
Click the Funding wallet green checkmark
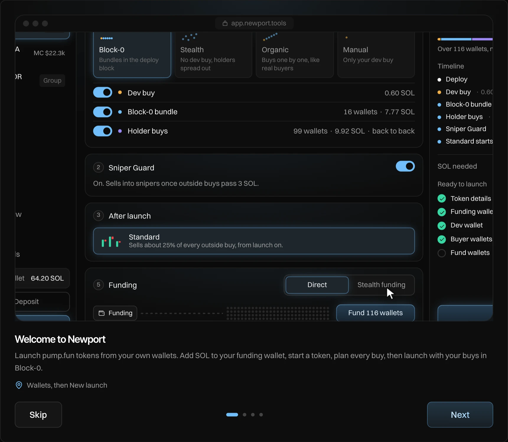click(442, 212)
